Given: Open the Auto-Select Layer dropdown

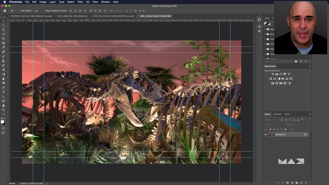Looking at the screenshot, I should click(x=37, y=11).
